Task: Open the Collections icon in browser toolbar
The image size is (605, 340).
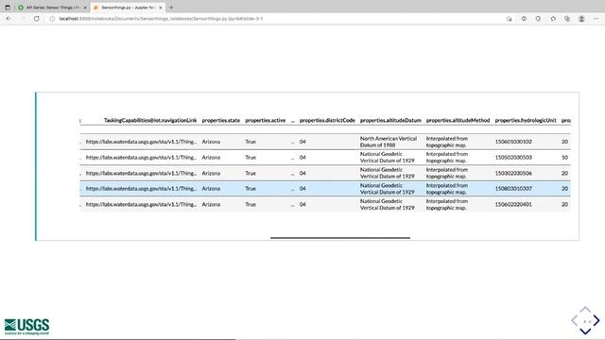Action: [567, 19]
